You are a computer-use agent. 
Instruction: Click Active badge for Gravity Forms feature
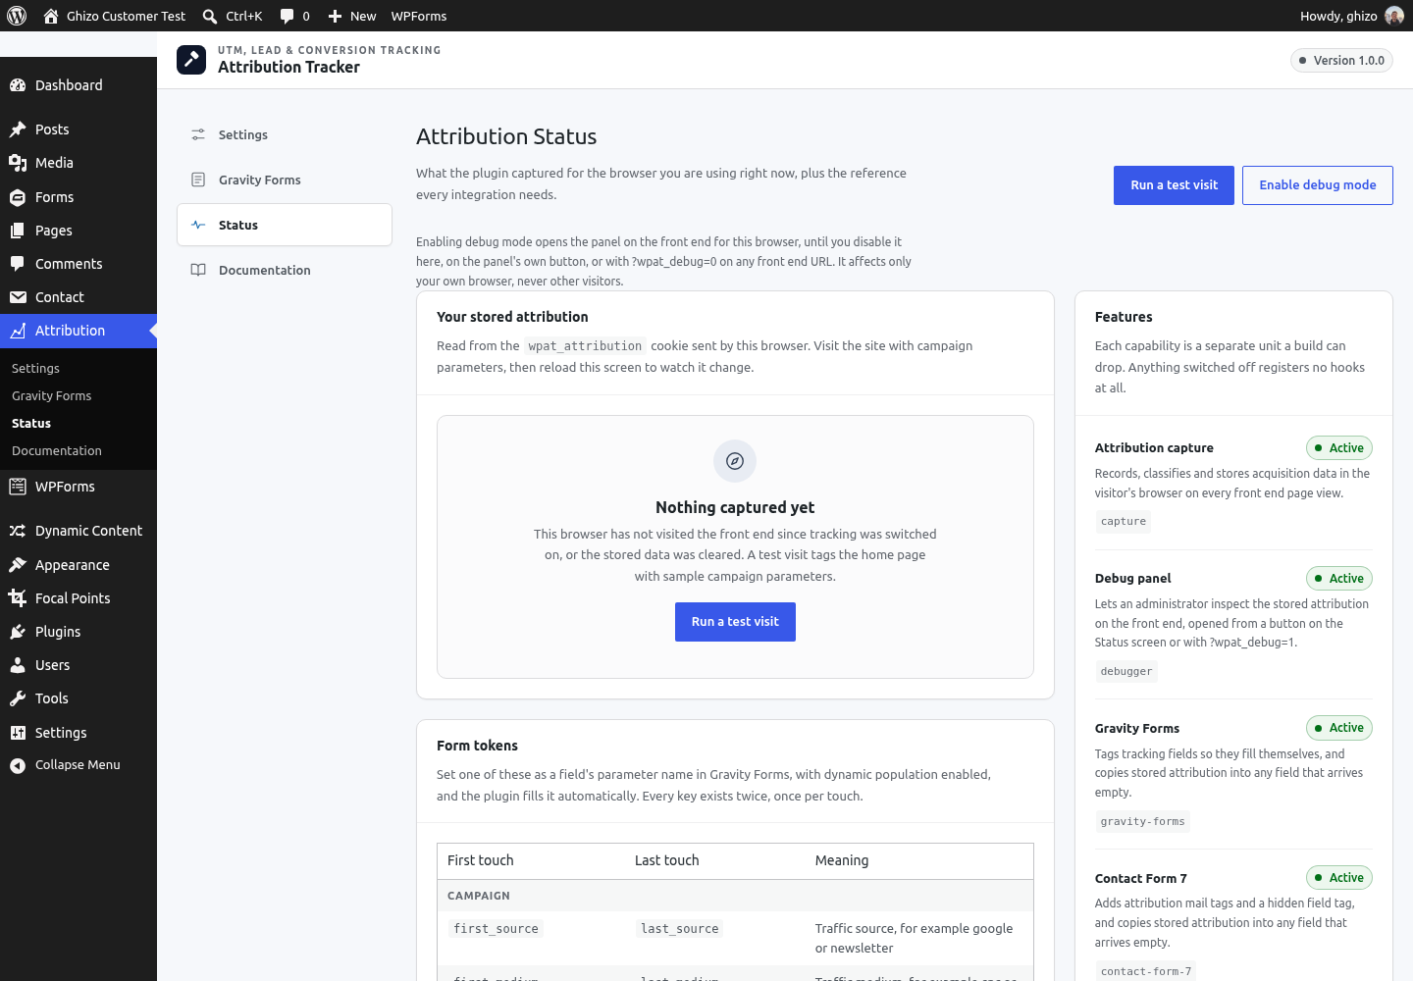tap(1339, 728)
